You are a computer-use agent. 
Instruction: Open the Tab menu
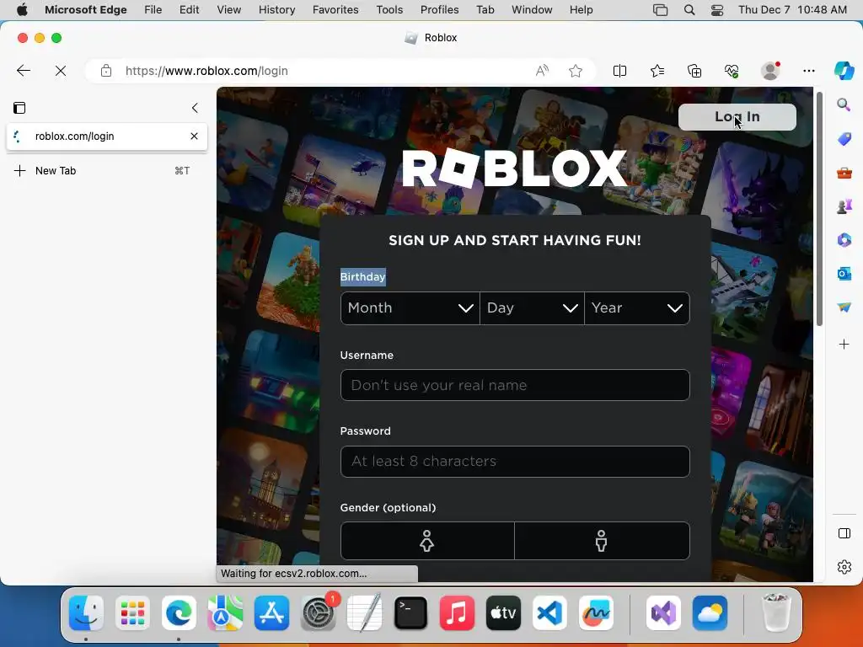(x=485, y=9)
